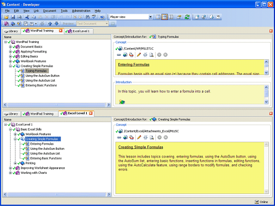Toggle the horizontal split layout button

[x=164, y=17]
